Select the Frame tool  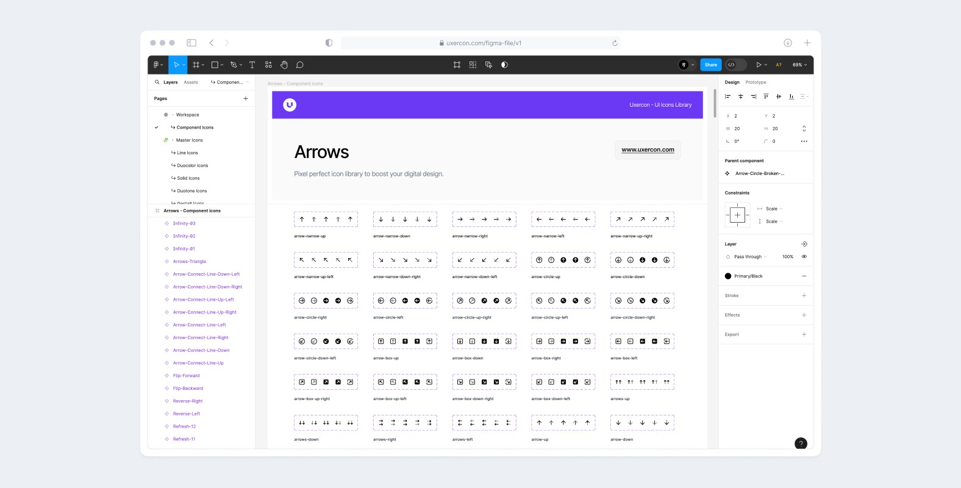196,65
